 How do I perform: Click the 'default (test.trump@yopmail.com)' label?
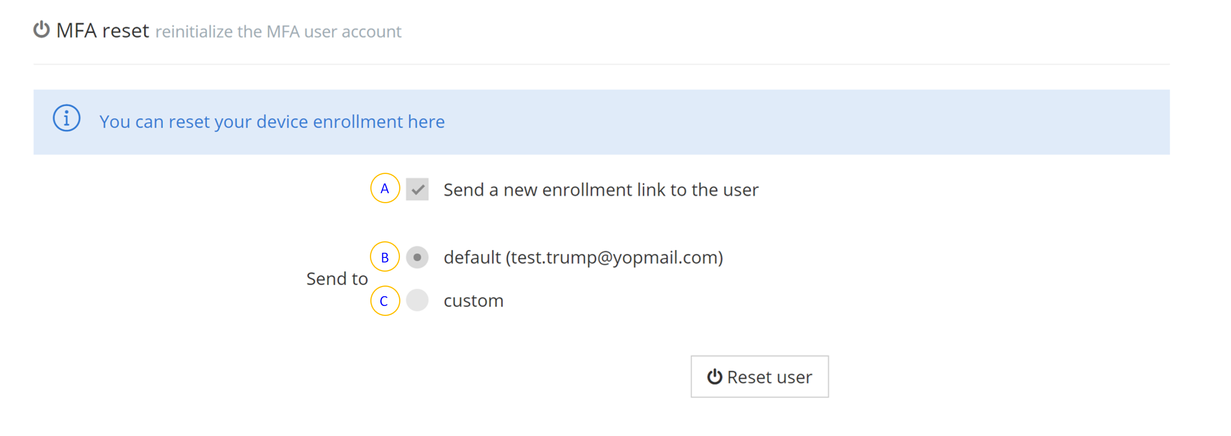coord(583,257)
